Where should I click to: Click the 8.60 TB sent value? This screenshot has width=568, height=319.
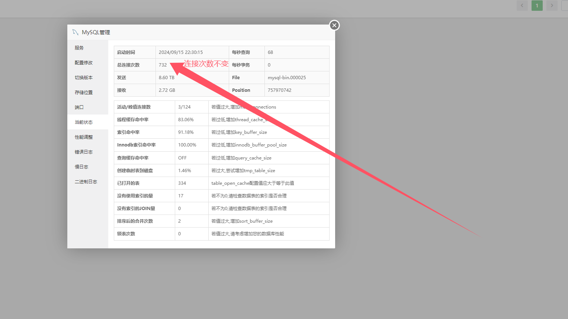coord(167,78)
